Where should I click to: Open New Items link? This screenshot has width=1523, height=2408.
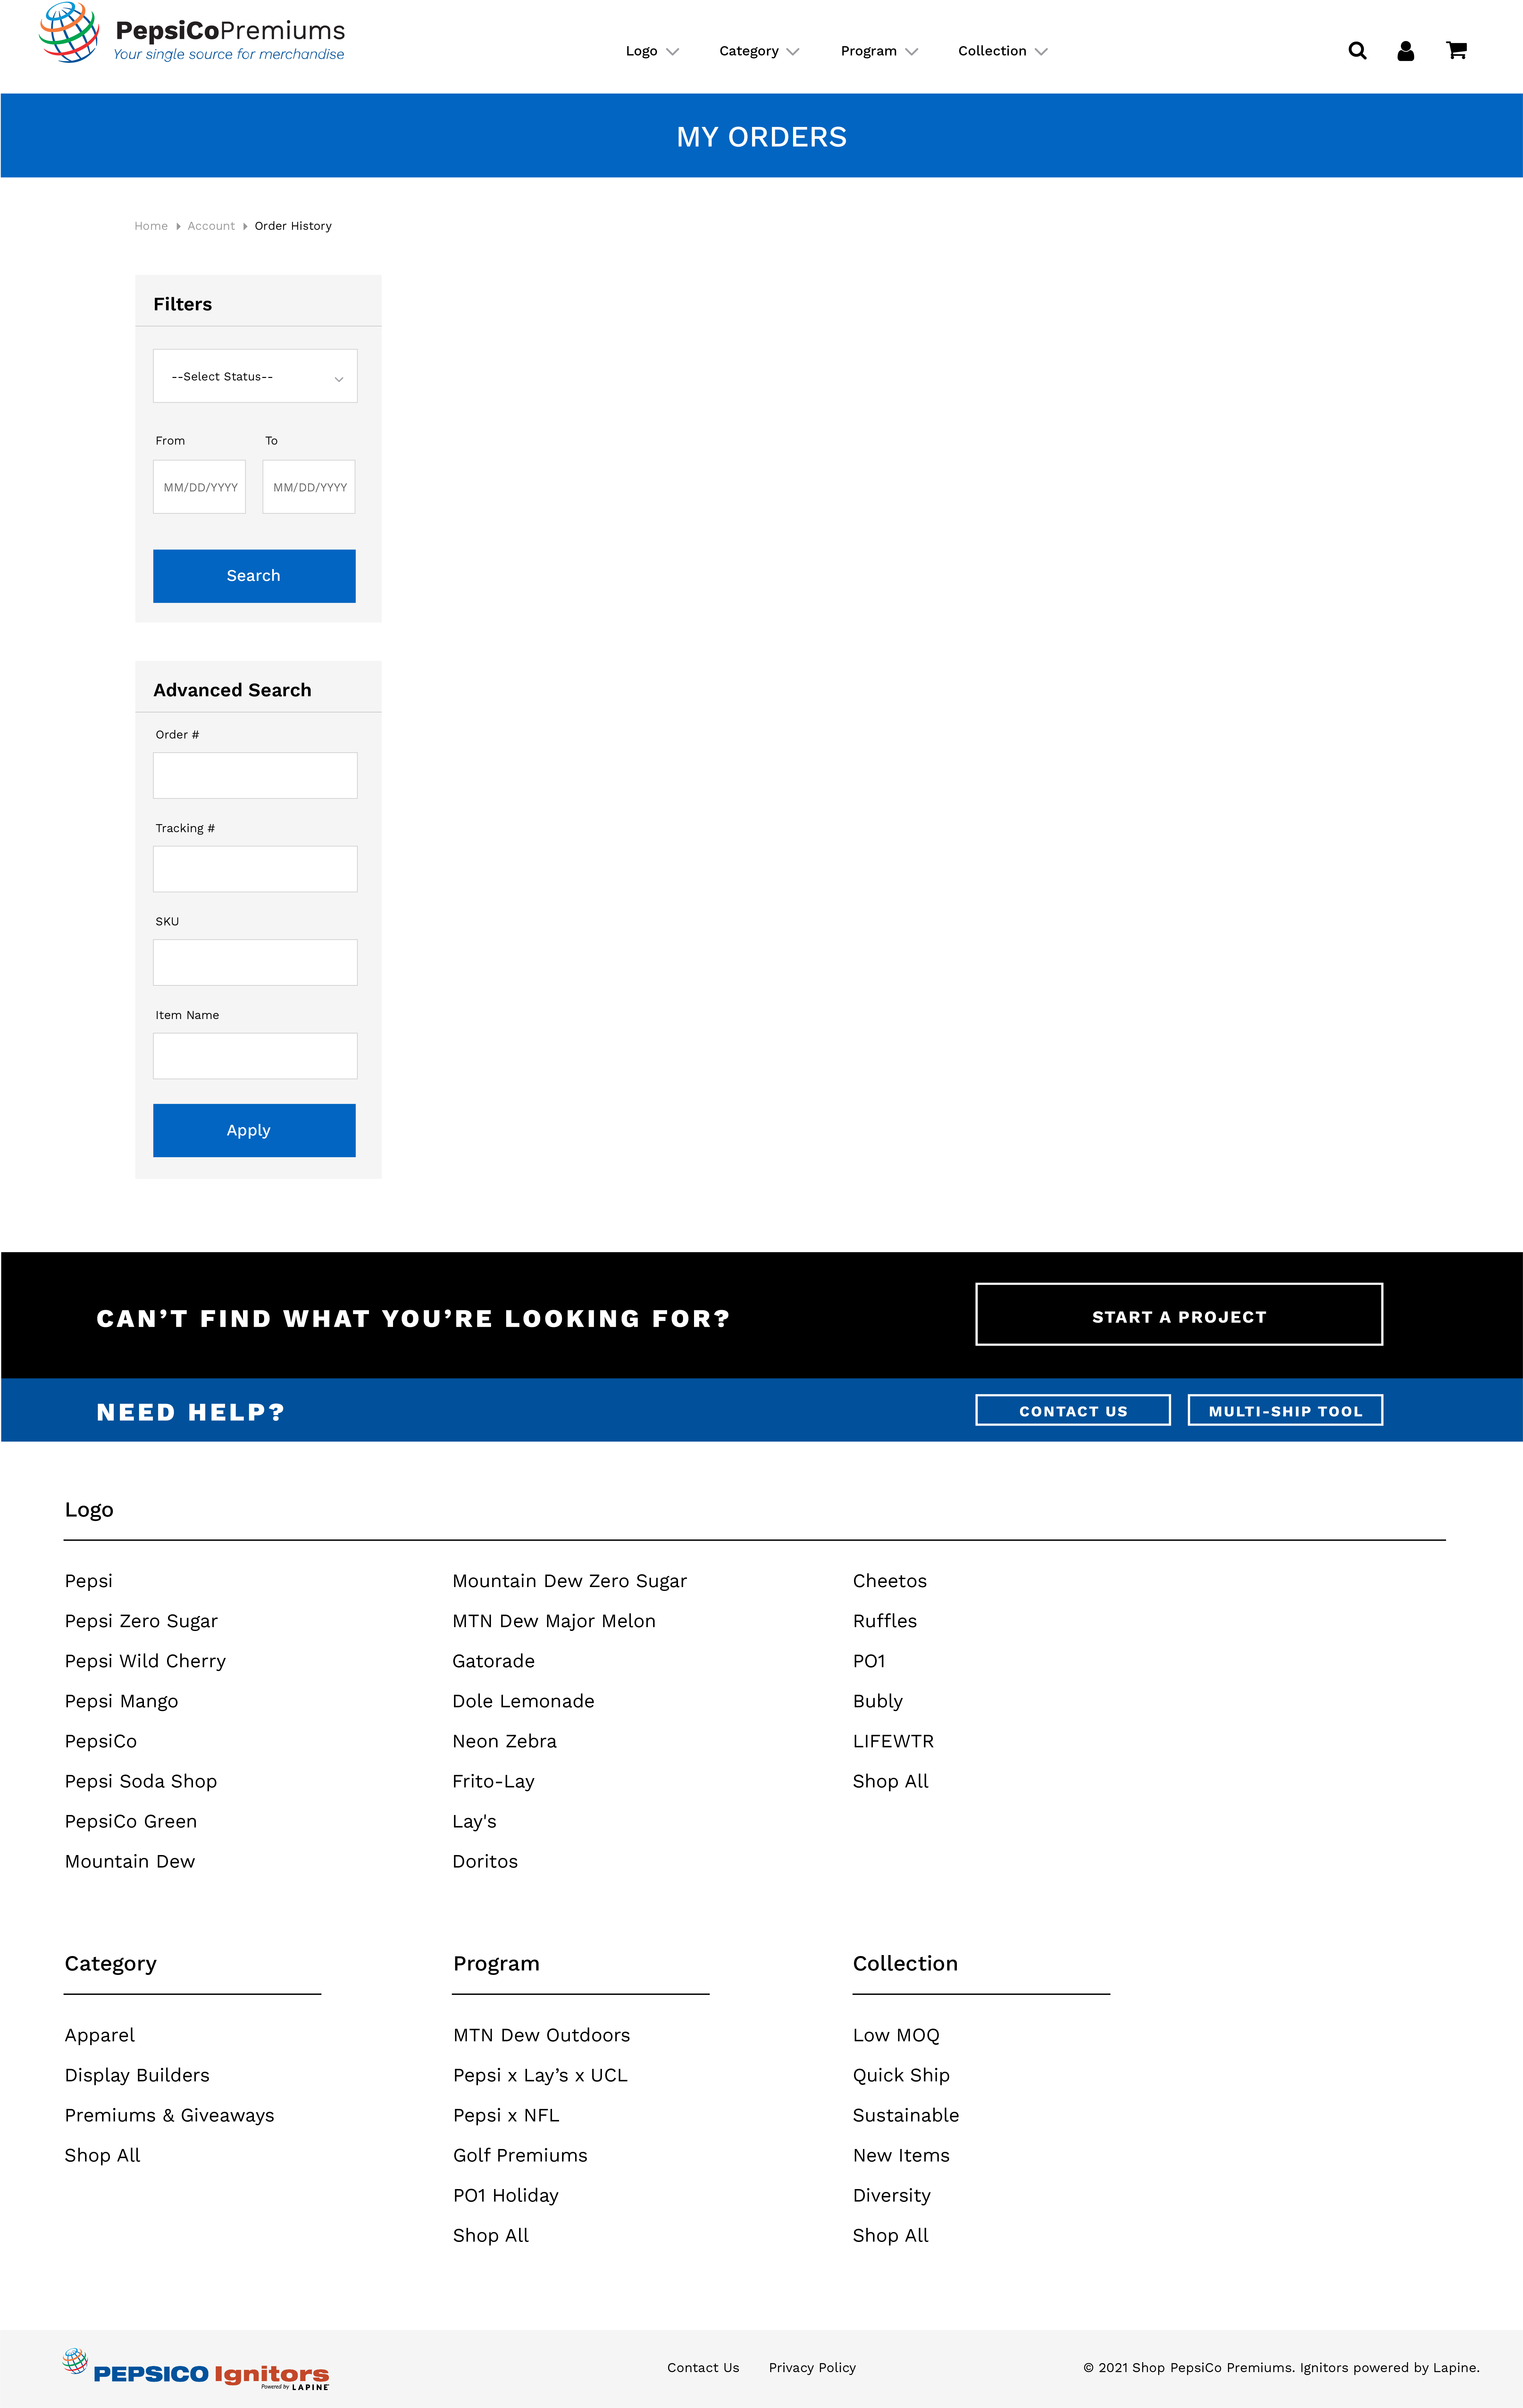901,2155
